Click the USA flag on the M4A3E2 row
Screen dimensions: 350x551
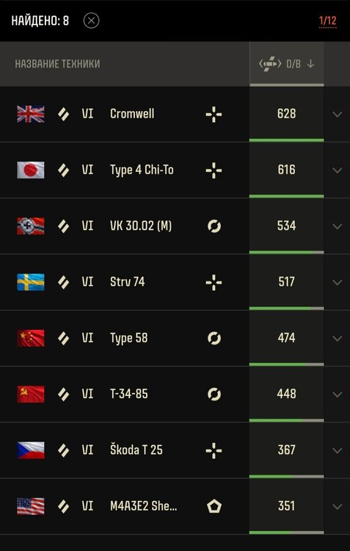31,506
